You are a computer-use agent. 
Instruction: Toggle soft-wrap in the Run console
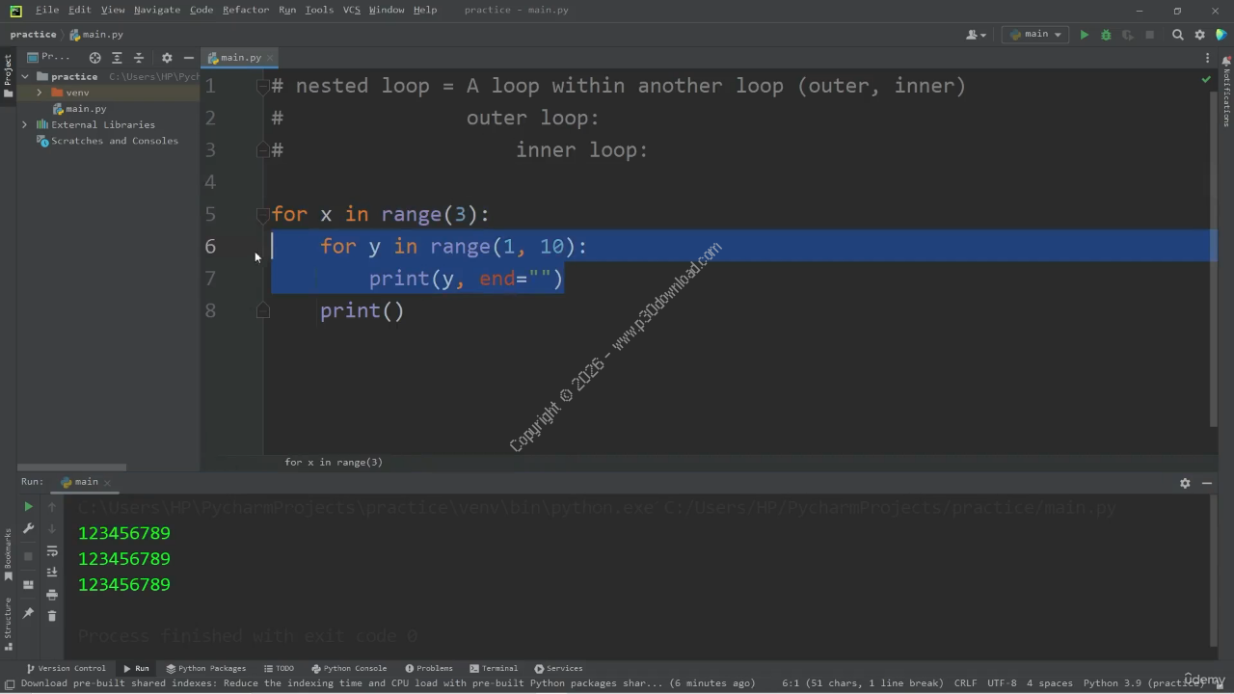[x=52, y=551]
